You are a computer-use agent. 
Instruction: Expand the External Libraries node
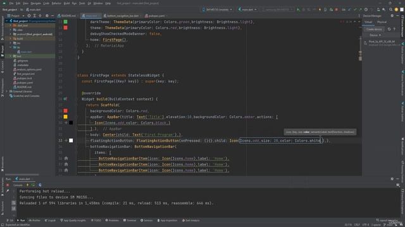(7, 91)
